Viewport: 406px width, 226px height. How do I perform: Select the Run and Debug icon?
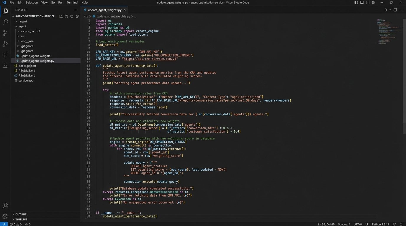point(5,44)
